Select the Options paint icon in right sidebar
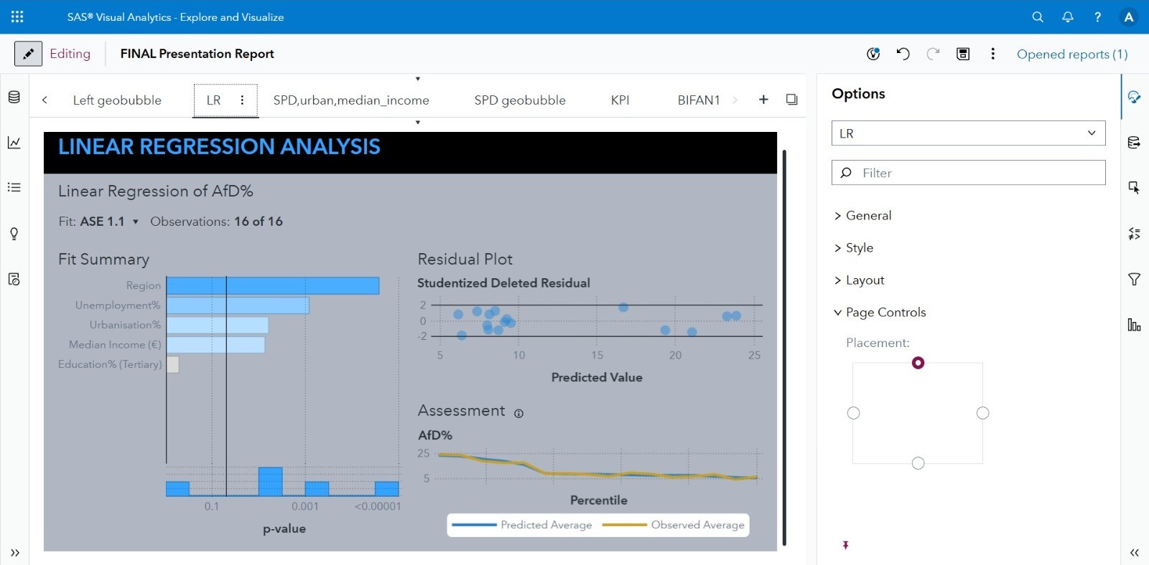This screenshot has width=1149, height=565. (1134, 97)
